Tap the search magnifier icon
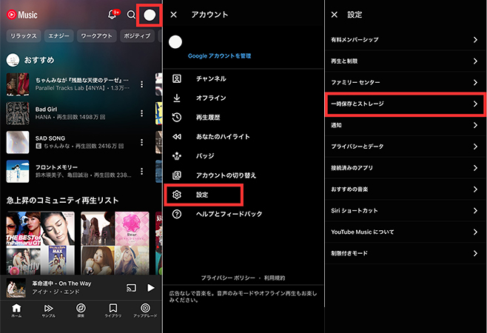Viewport: 487px width, 333px height. (x=131, y=15)
